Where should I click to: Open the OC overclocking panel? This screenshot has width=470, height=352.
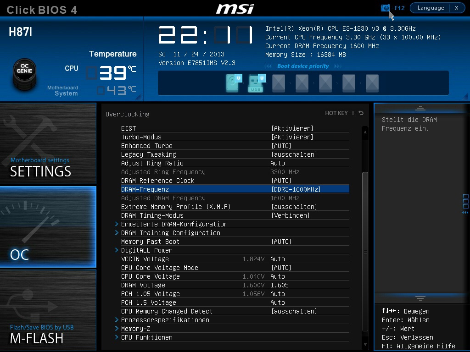pos(48,226)
